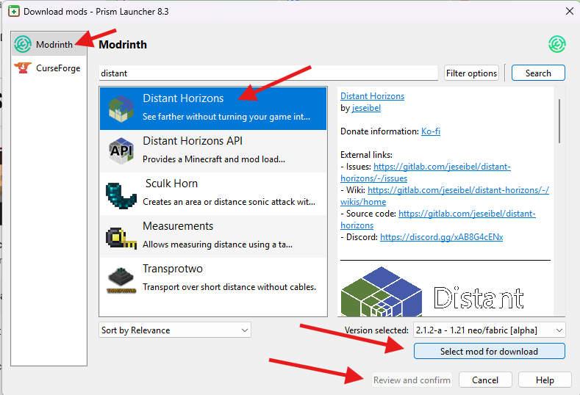
Task: Open the Source code gitlab link
Action: (467, 214)
